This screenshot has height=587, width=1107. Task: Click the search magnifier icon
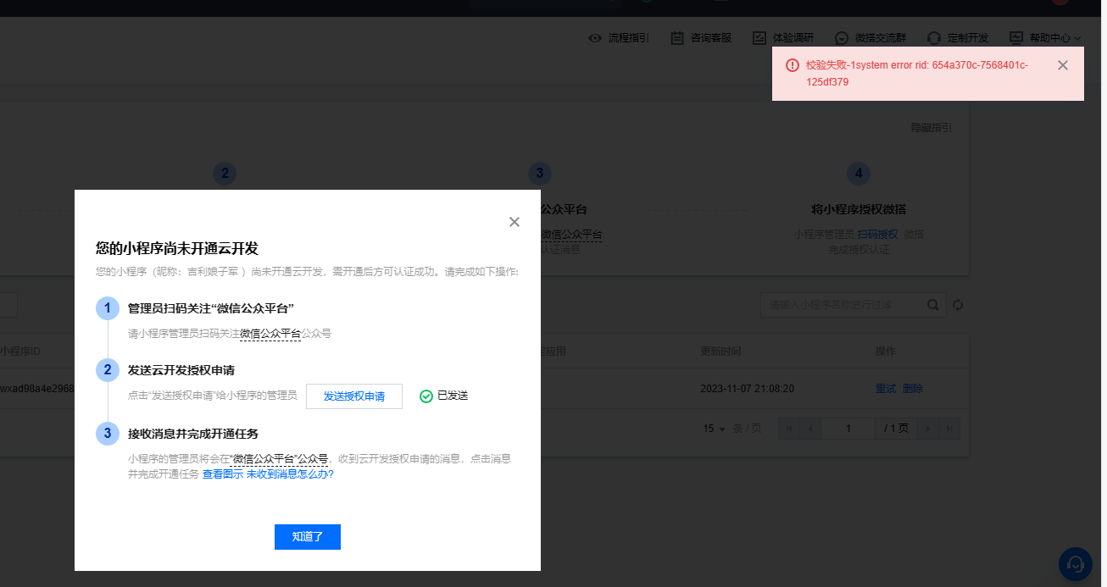click(x=933, y=305)
